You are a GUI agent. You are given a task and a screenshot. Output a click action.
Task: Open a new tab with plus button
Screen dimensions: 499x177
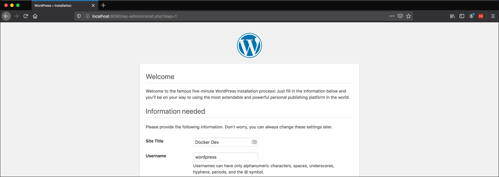click(x=103, y=5)
